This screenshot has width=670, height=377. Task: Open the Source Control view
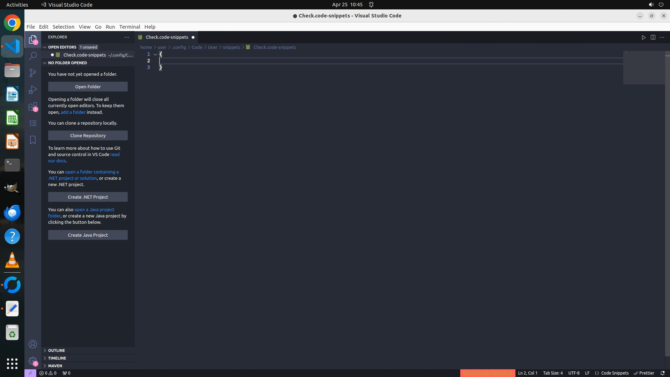[33, 73]
